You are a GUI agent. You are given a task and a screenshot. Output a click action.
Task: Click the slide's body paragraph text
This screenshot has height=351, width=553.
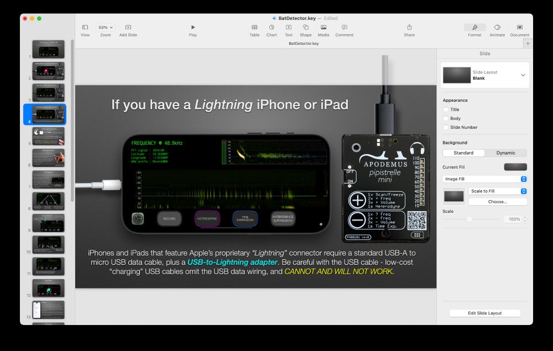point(252,262)
